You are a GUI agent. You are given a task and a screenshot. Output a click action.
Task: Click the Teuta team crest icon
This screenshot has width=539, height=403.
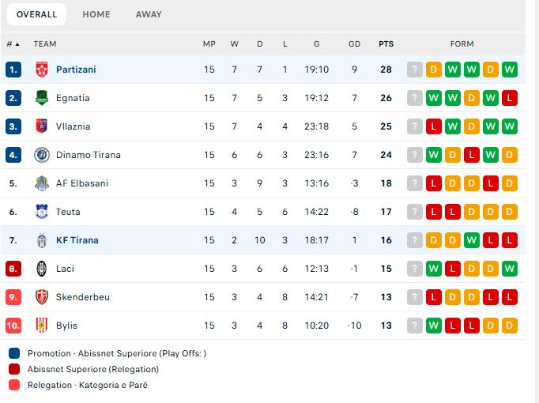click(42, 212)
